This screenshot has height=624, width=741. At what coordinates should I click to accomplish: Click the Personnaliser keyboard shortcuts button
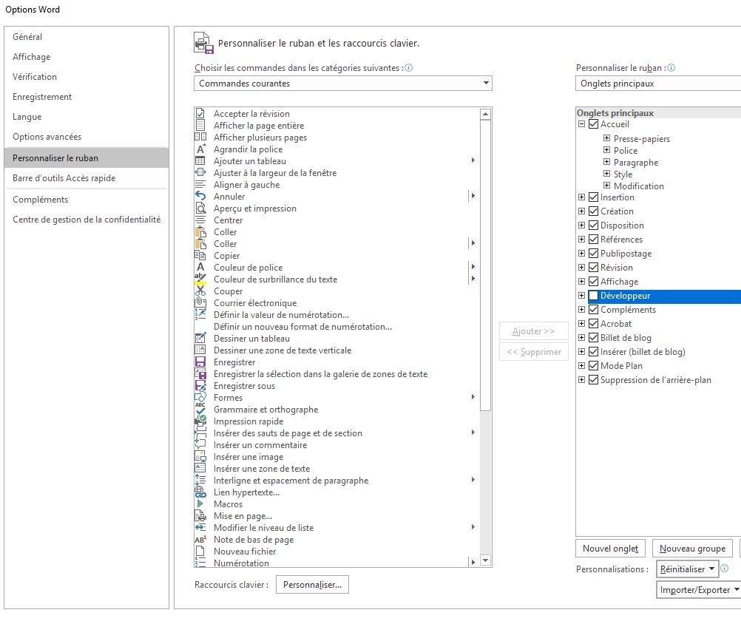pyautogui.click(x=312, y=585)
